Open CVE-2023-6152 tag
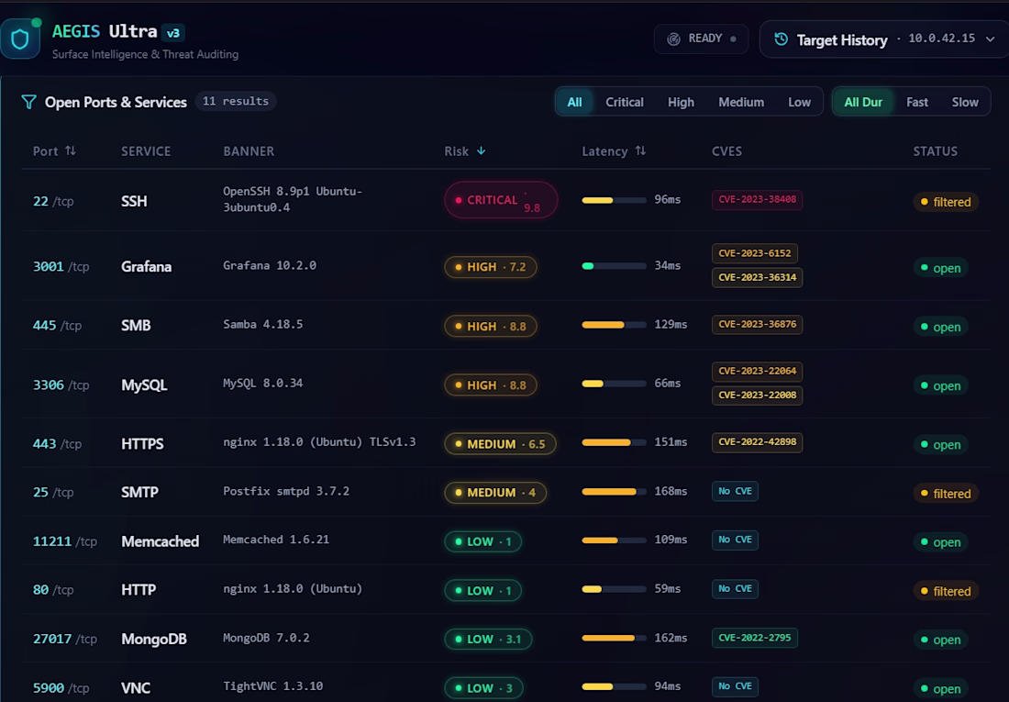This screenshot has width=1009, height=702. pyautogui.click(x=754, y=253)
